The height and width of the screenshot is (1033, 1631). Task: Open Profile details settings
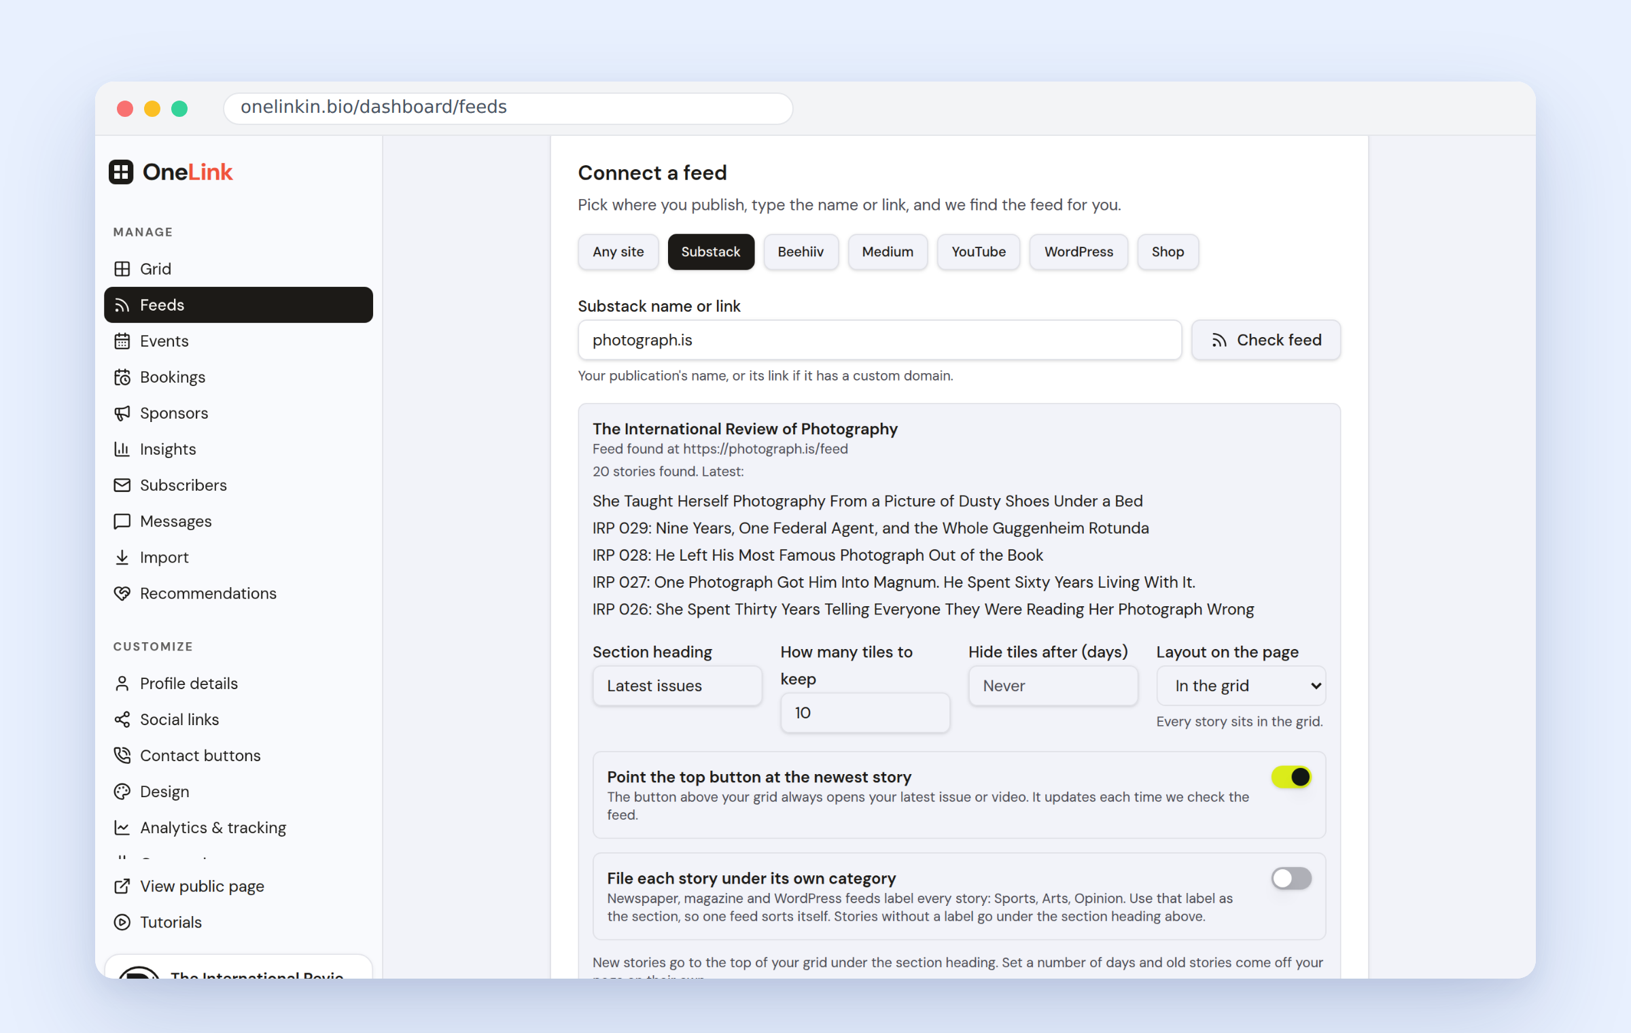pos(239,684)
